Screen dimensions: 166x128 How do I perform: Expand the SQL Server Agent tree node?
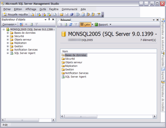(x=8, y=53)
